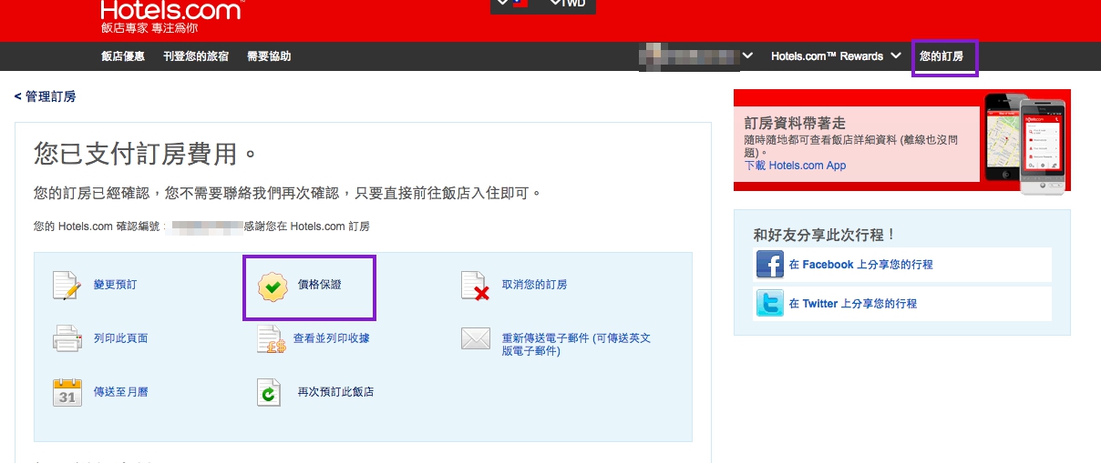This screenshot has height=463, width=1101.
Task: Expand the blurred account name dropdown
Action: click(696, 56)
